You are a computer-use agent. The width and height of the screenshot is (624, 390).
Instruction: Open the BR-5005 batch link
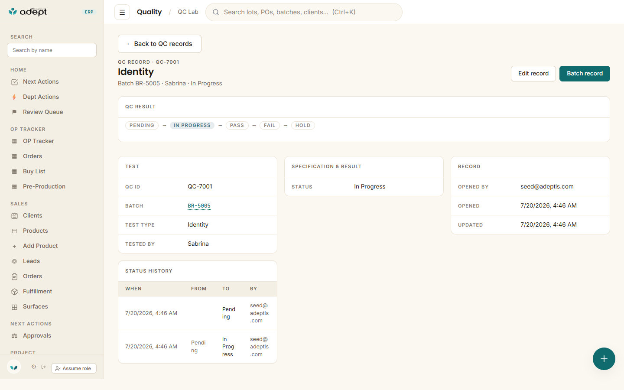coord(199,206)
